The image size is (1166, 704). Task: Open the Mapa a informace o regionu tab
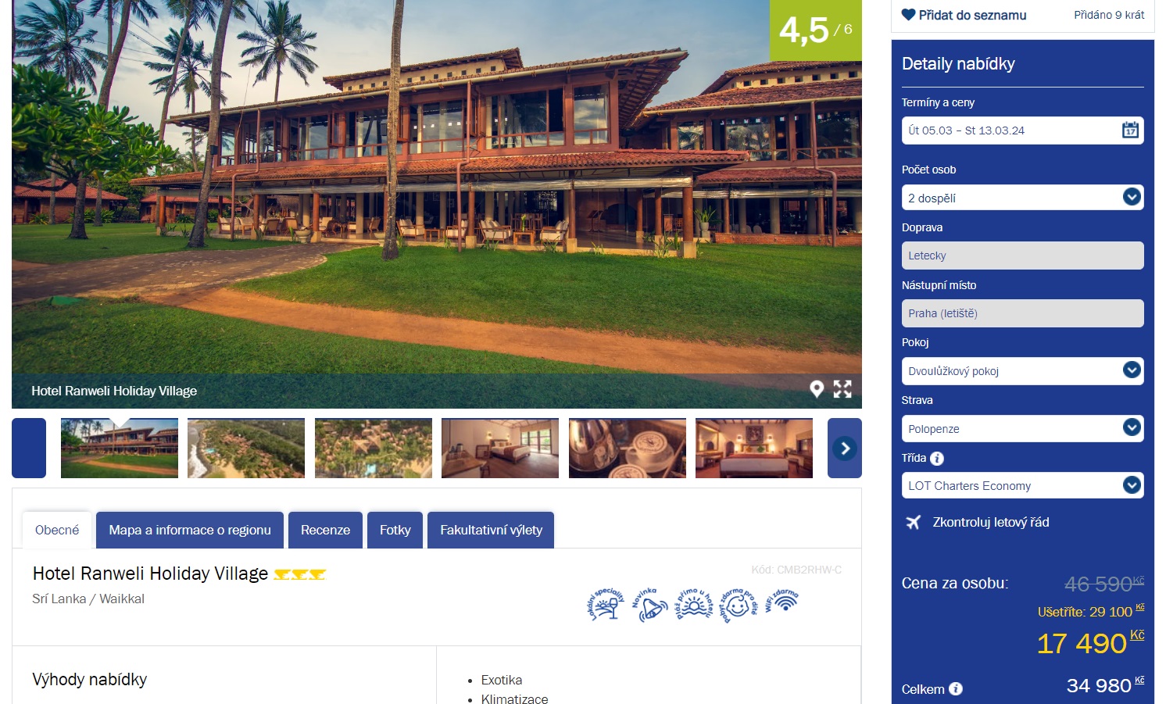tap(190, 530)
